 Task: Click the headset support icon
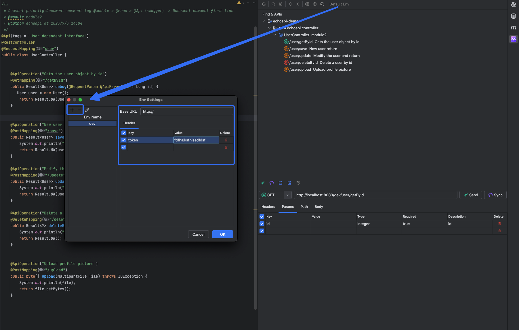(322, 4)
